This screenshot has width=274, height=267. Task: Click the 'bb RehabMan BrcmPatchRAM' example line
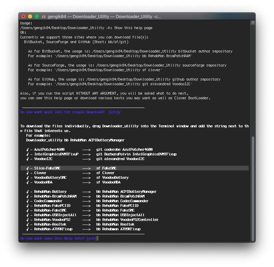pos(110,56)
